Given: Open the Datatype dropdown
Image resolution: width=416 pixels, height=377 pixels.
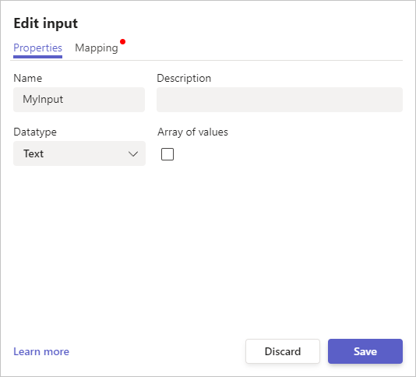Looking at the screenshot, I should click(x=79, y=153).
